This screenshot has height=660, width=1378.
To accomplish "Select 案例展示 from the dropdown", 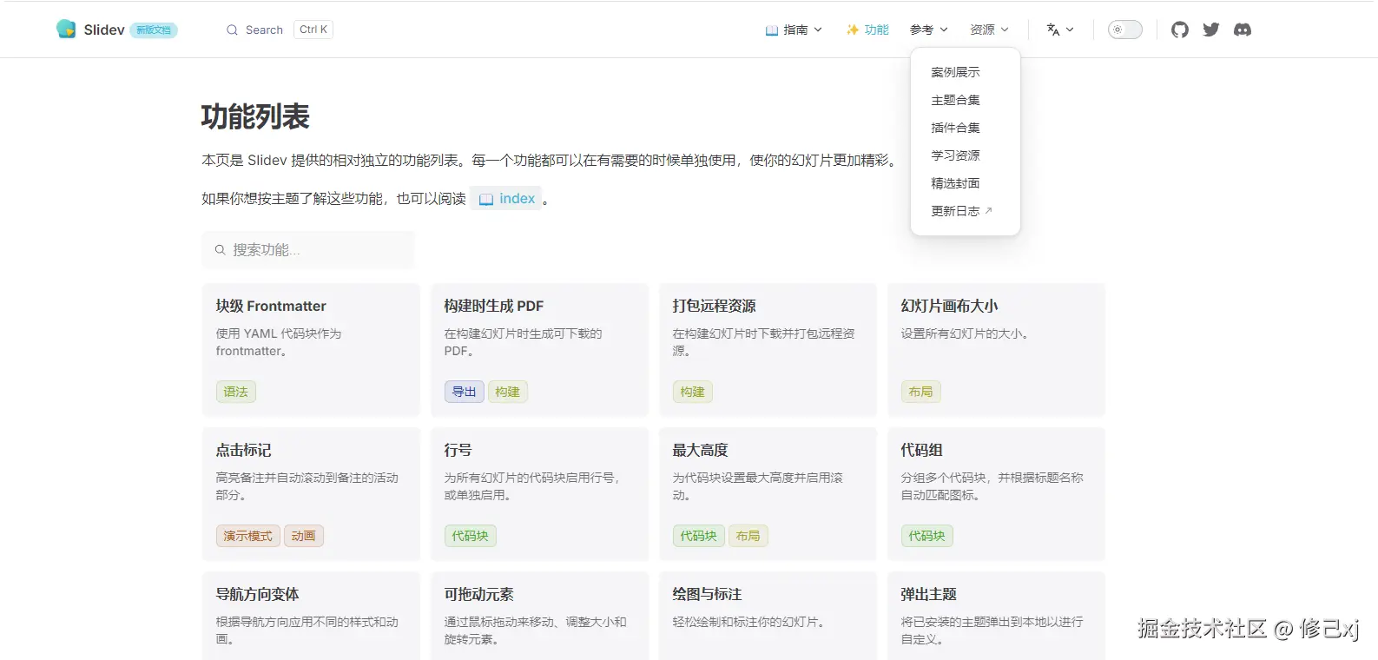I will pos(955,72).
